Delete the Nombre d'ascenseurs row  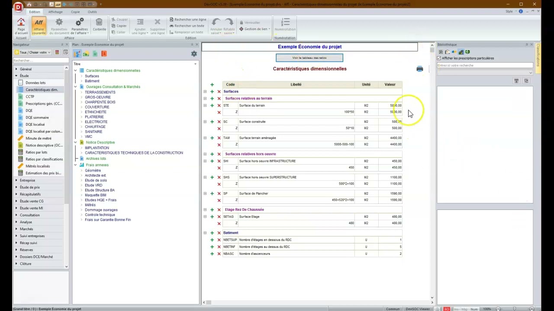click(219, 254)
